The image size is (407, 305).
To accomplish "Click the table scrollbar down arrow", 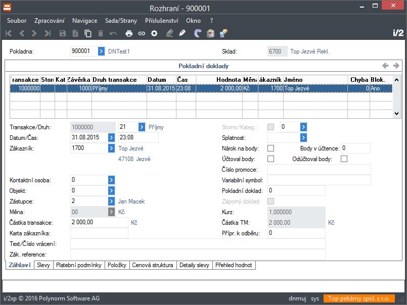I will (396, 113).
